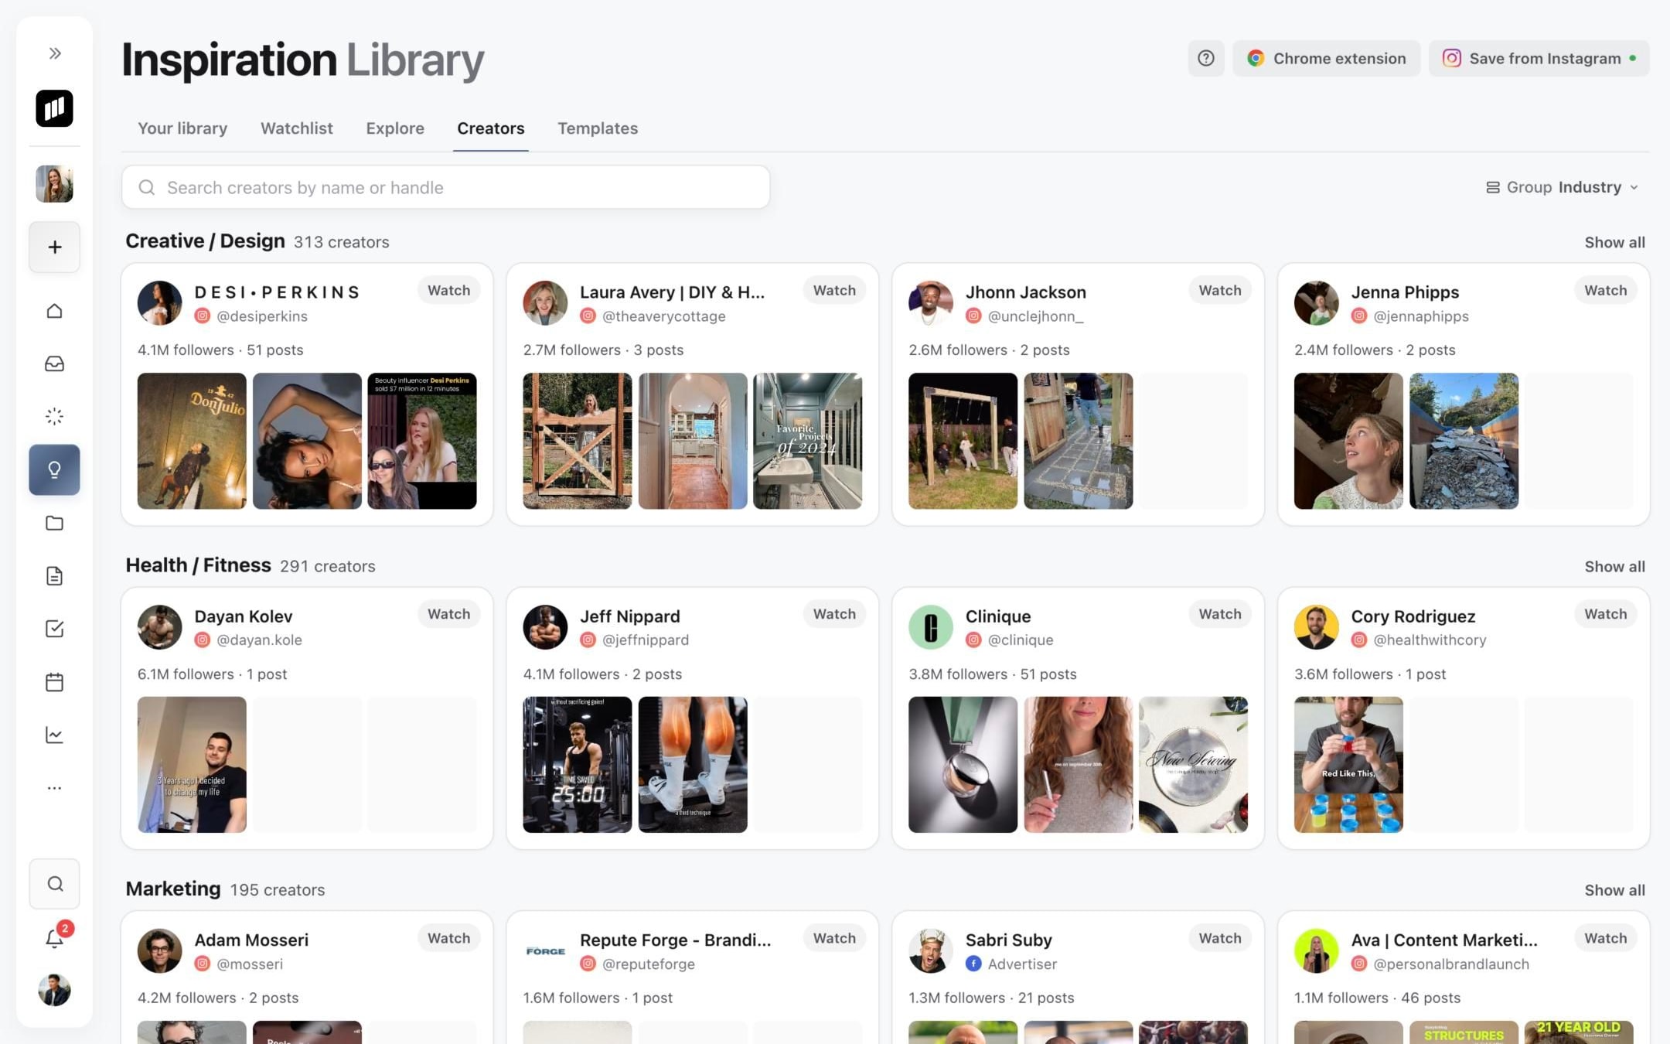Click Facebook icon beside Sabri Suby Advertiser
Screen dimensions: 1670x1044
[x=973, y=964]
